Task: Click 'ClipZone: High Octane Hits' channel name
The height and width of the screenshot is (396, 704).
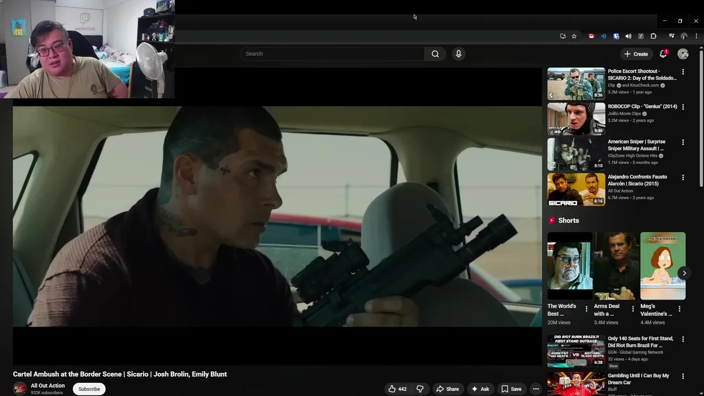Action: [x=632, y=156]
